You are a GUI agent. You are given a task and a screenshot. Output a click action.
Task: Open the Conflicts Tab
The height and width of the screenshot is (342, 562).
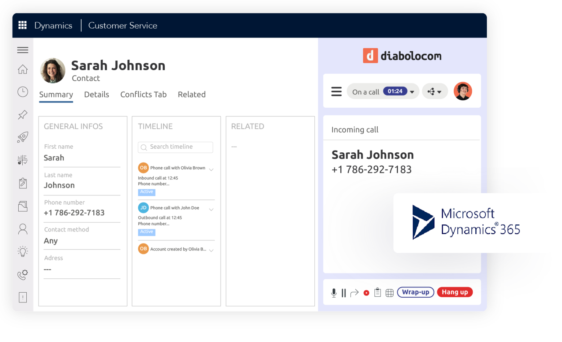click(143, 94)
